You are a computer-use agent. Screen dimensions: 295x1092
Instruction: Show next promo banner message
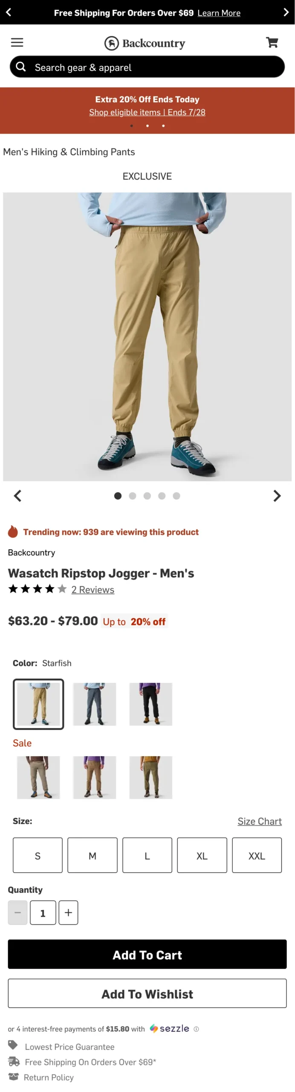(x=286, y=12)
